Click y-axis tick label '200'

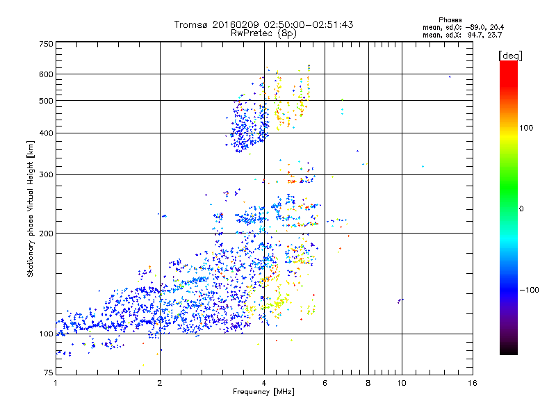[x=46, y=234]
